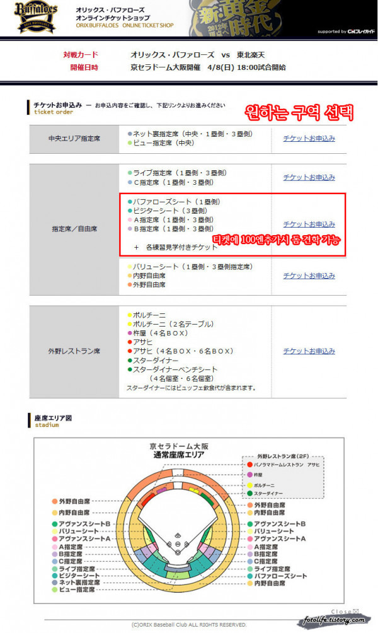Click the 指定席／自由席 category header
Image resolution: width=378 pixels, height=633 pixels.
coord(74,229)
